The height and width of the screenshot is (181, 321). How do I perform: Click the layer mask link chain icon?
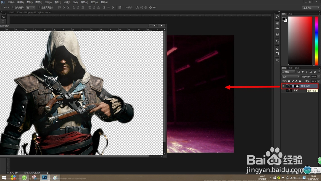pyautogui.click(x=293, y=86)
